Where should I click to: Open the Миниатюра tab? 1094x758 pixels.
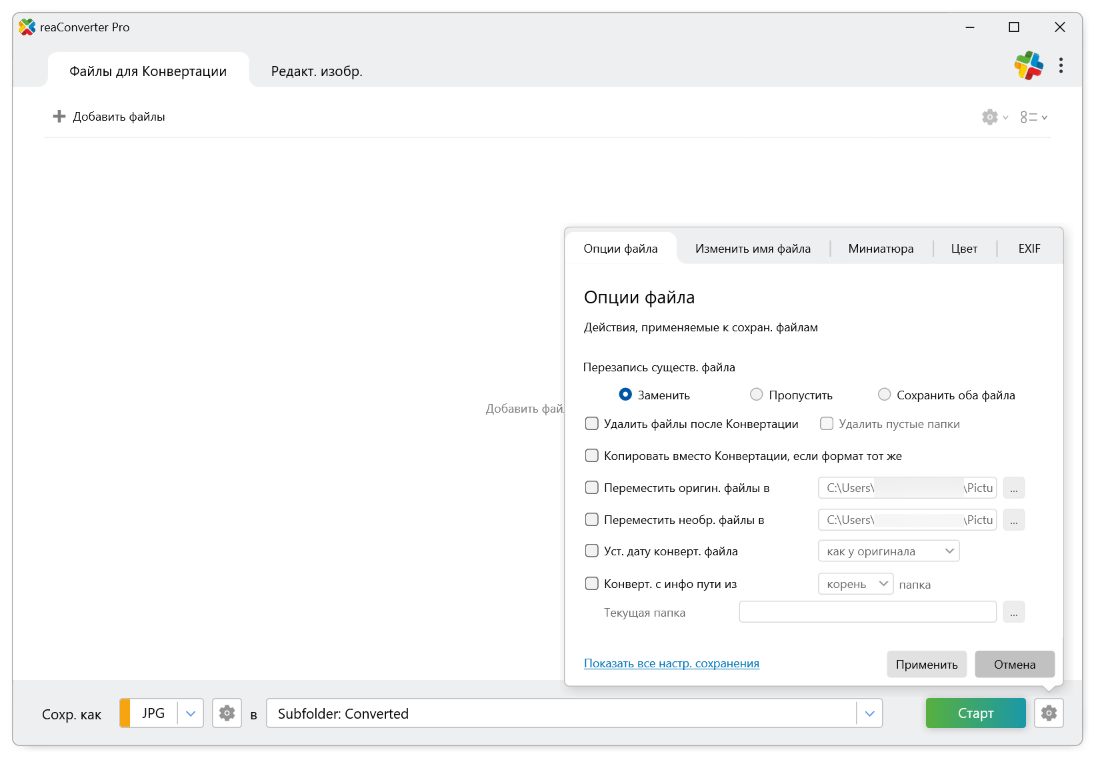point(881,249)
